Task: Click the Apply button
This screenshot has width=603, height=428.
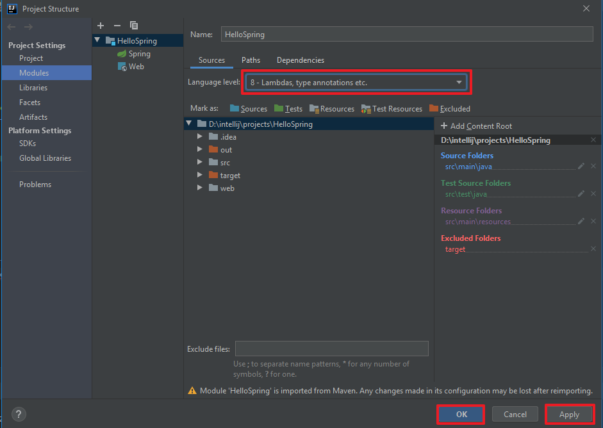Action: (570, 414)
